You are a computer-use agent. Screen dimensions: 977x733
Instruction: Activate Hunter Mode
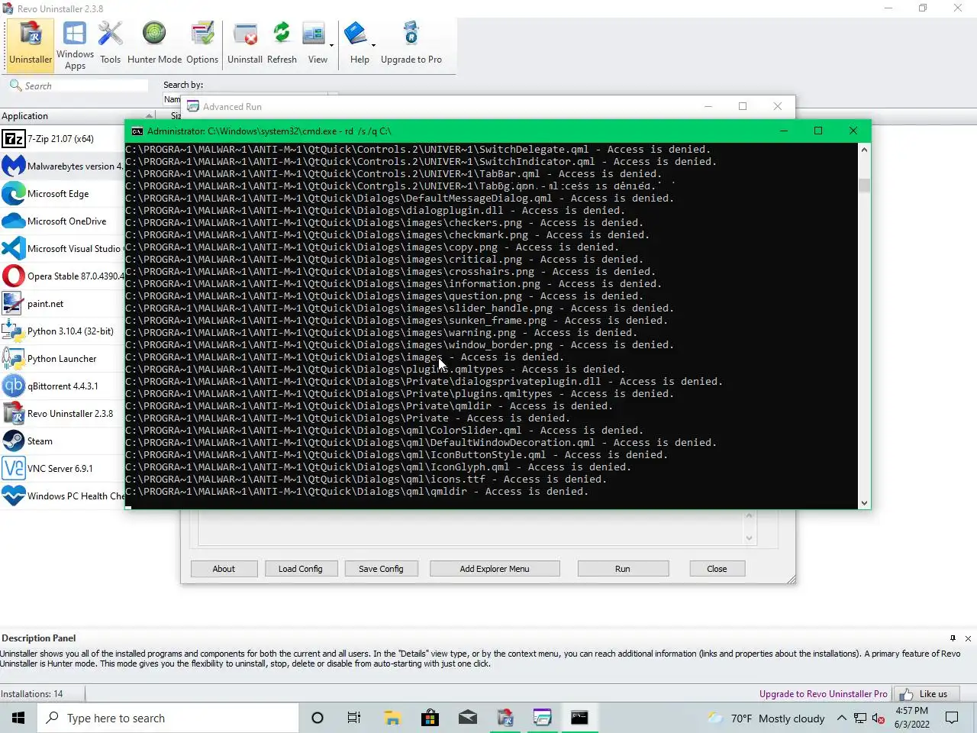(154, 44)
